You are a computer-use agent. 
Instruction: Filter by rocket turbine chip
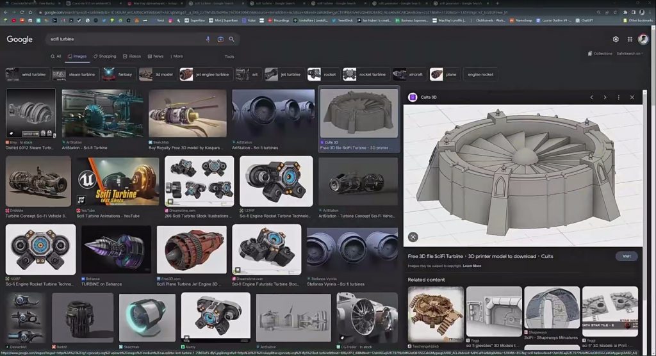pos(366,74)
